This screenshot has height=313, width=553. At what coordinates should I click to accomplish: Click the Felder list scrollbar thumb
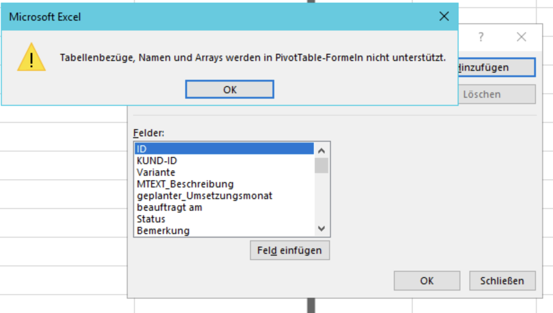(x=321, y=165)
